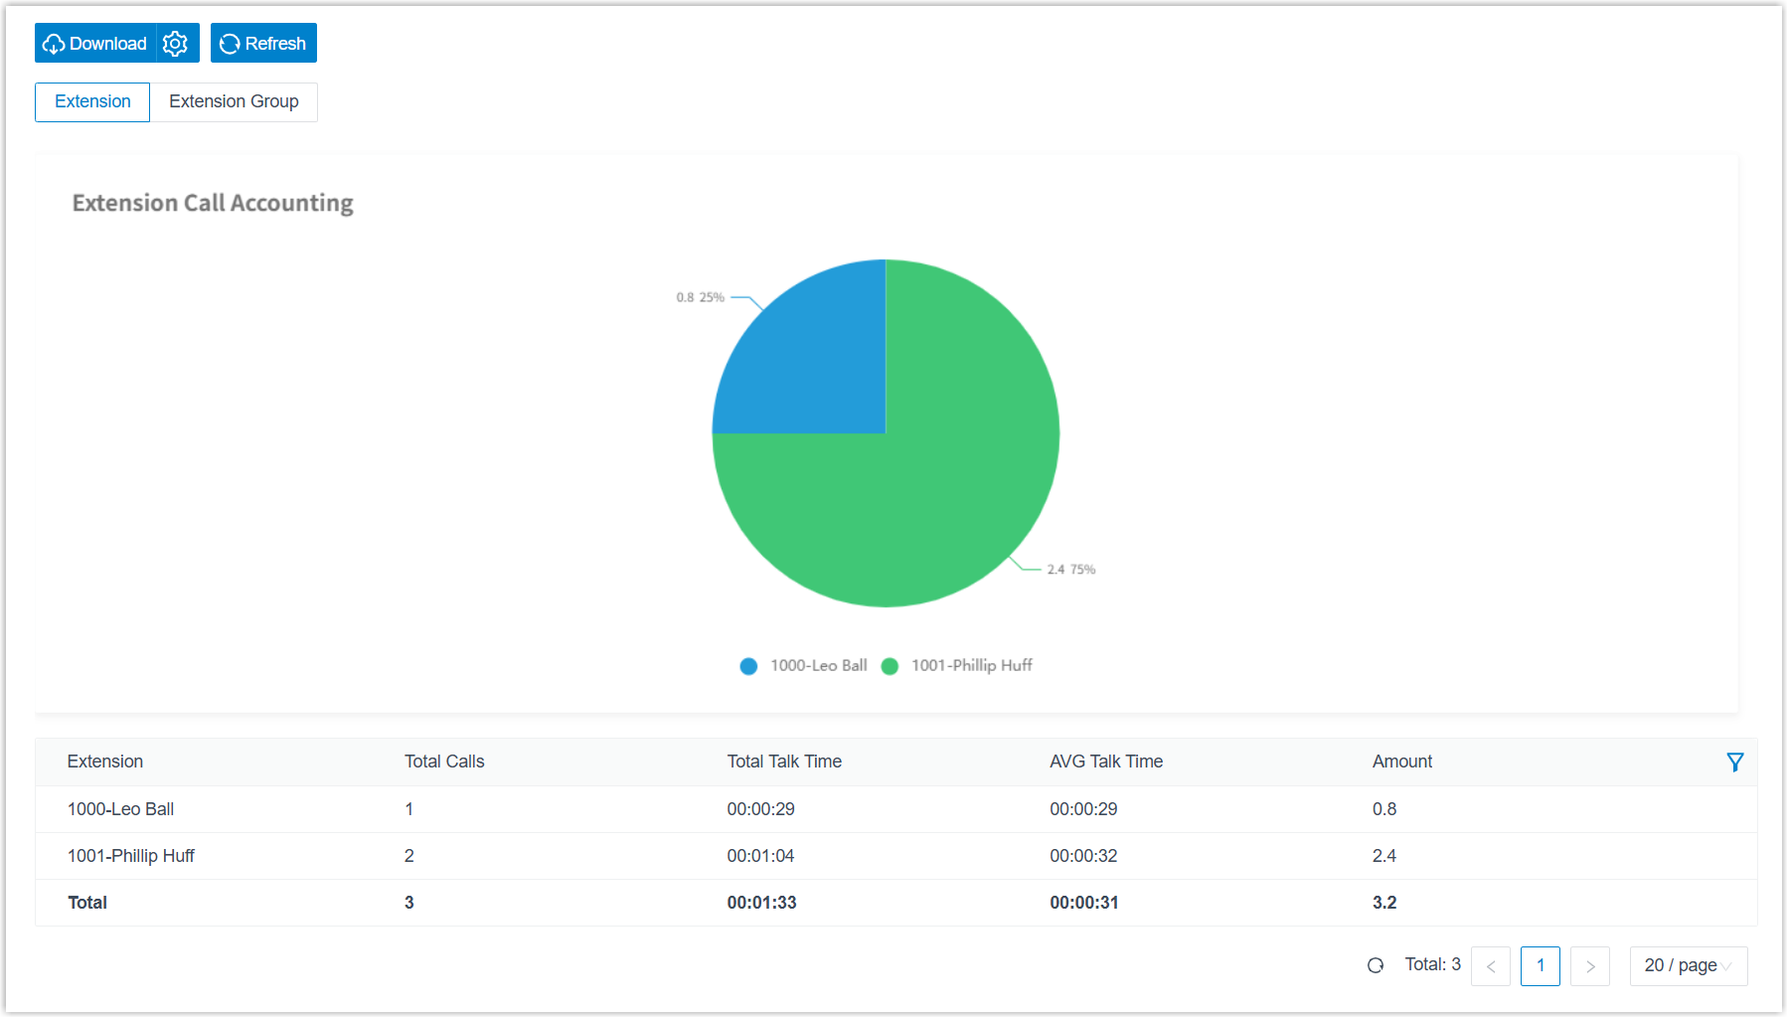Click the amount 2.4 table cell
This screenshot has height=1018, width=1788.
click(x=1384, y=856)
